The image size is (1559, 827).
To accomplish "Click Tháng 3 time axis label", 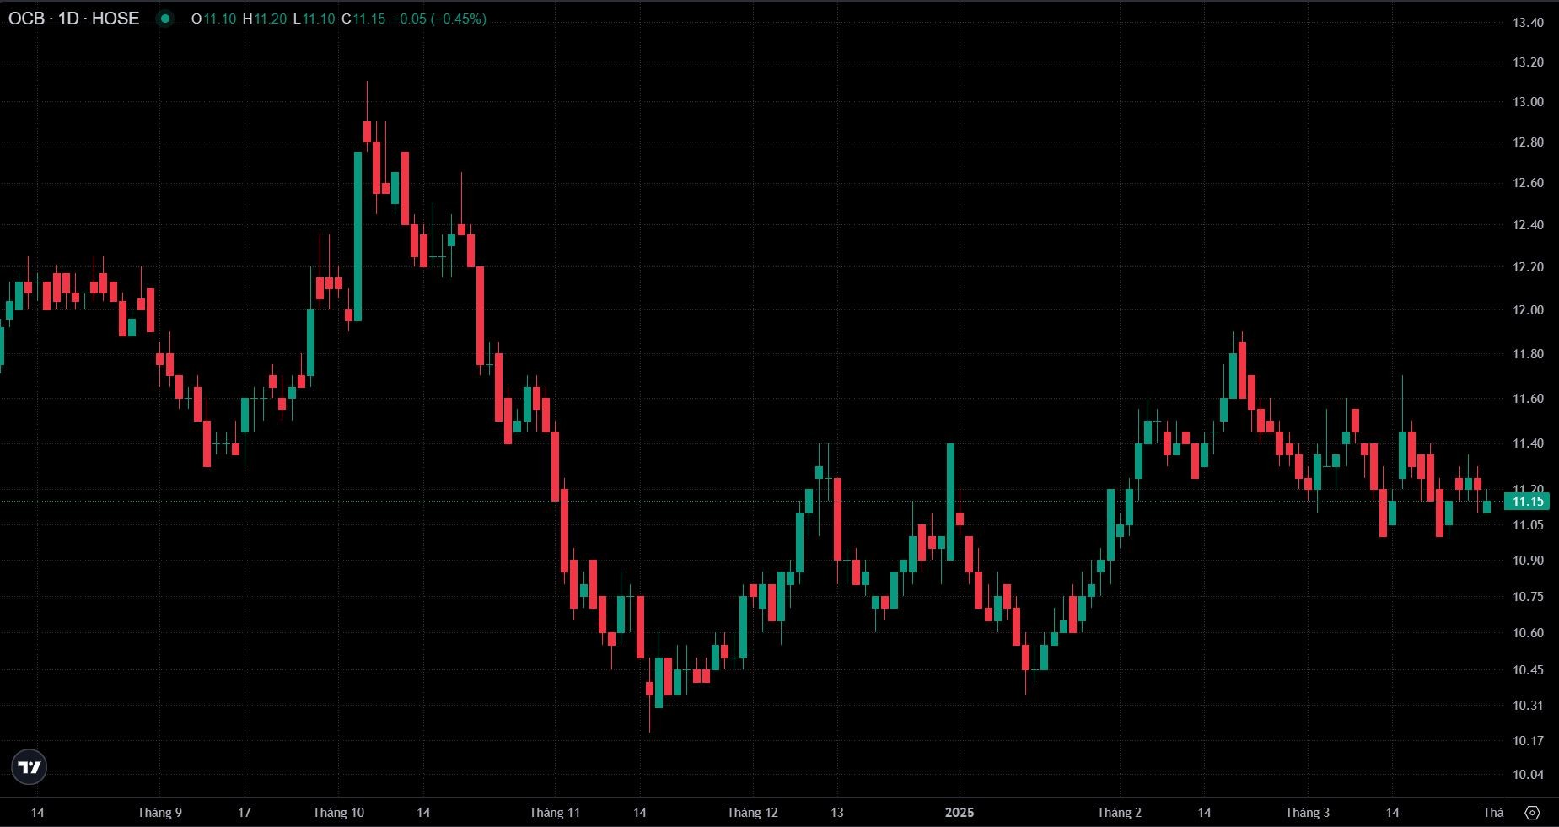I will 1307,813.
